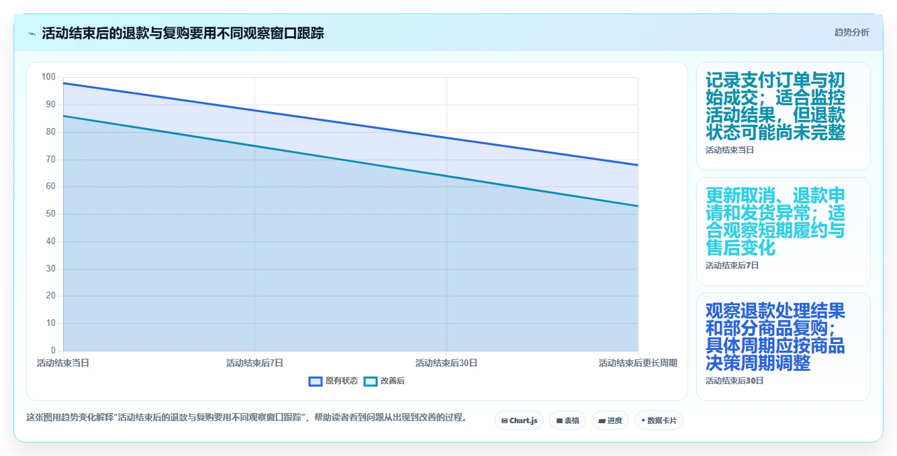Click the y-axis value 100
This screenshot has width=897, height=456.
(48, 77)
